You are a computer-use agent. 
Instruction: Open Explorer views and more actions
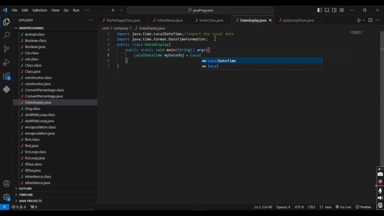coord(91,20)
